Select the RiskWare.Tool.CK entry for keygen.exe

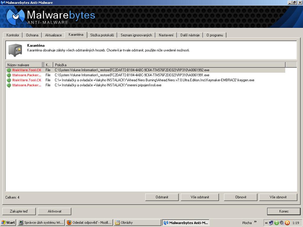[27, 80]
